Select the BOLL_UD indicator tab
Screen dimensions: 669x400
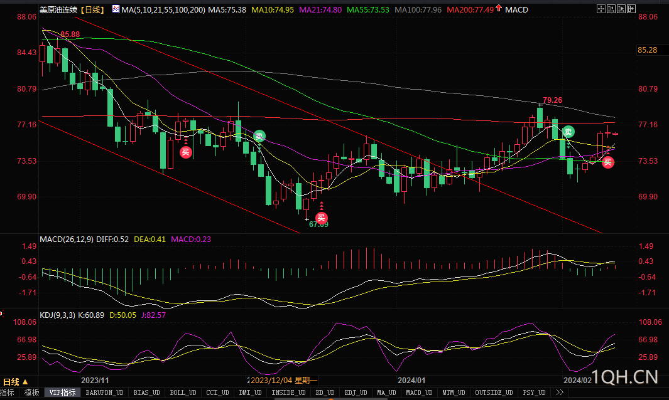click(183, 392)
